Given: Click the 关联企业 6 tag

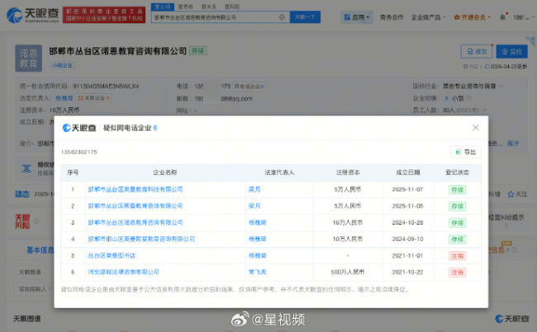Looking at the screenshot, I should 93,98.
